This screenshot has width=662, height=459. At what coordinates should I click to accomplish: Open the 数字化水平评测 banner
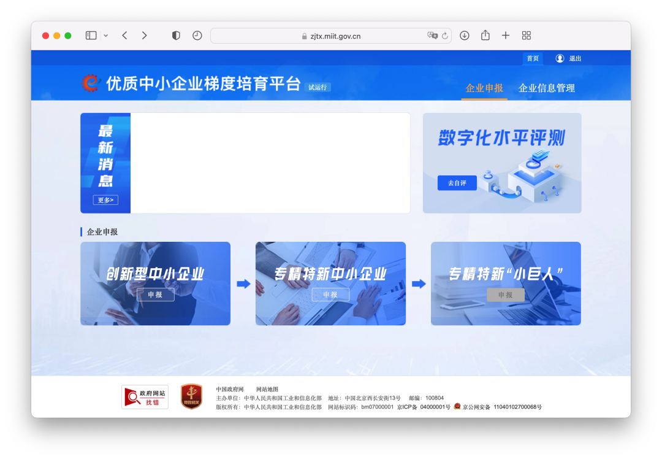coord(502,163)
